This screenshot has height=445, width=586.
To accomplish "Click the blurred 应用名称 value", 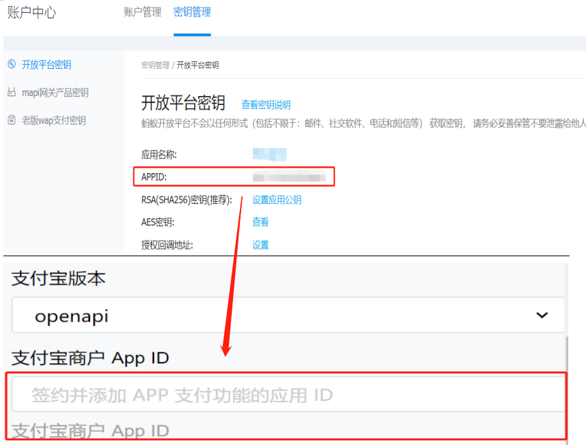I will [269, 154].
